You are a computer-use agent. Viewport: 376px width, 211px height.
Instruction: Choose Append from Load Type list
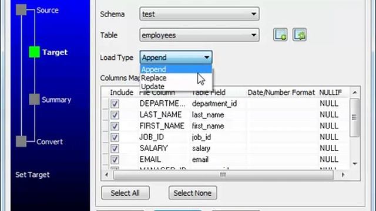click(x=176, y=69)
